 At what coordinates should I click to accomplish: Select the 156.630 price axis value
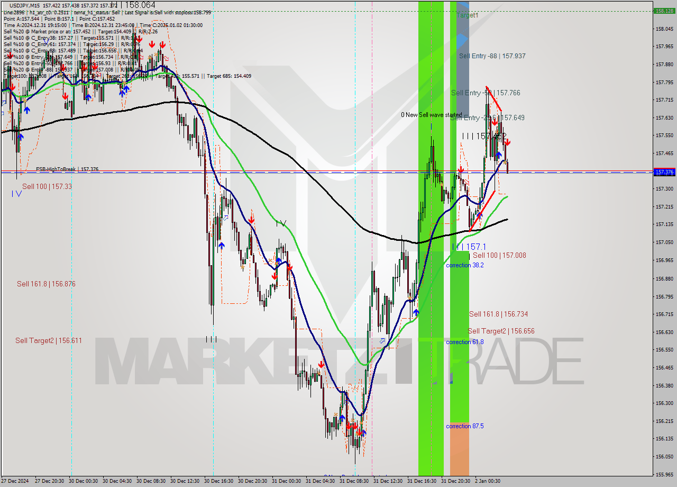664,332
